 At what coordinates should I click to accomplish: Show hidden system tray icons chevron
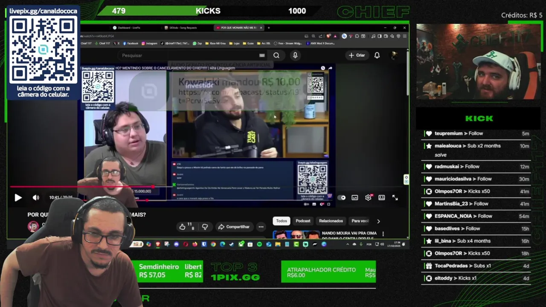[348, 244]
